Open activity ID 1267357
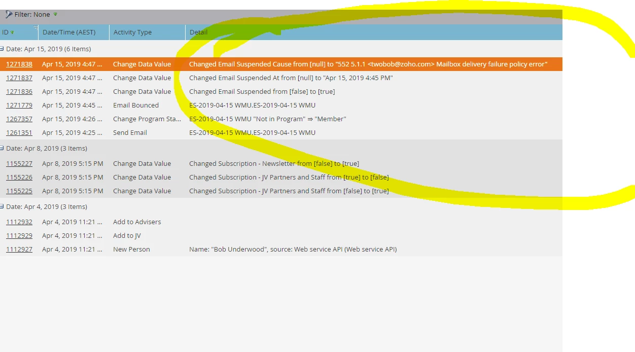The width and height of the screenshot is (635, 352). pyautogui.click(x=19, y=119)
